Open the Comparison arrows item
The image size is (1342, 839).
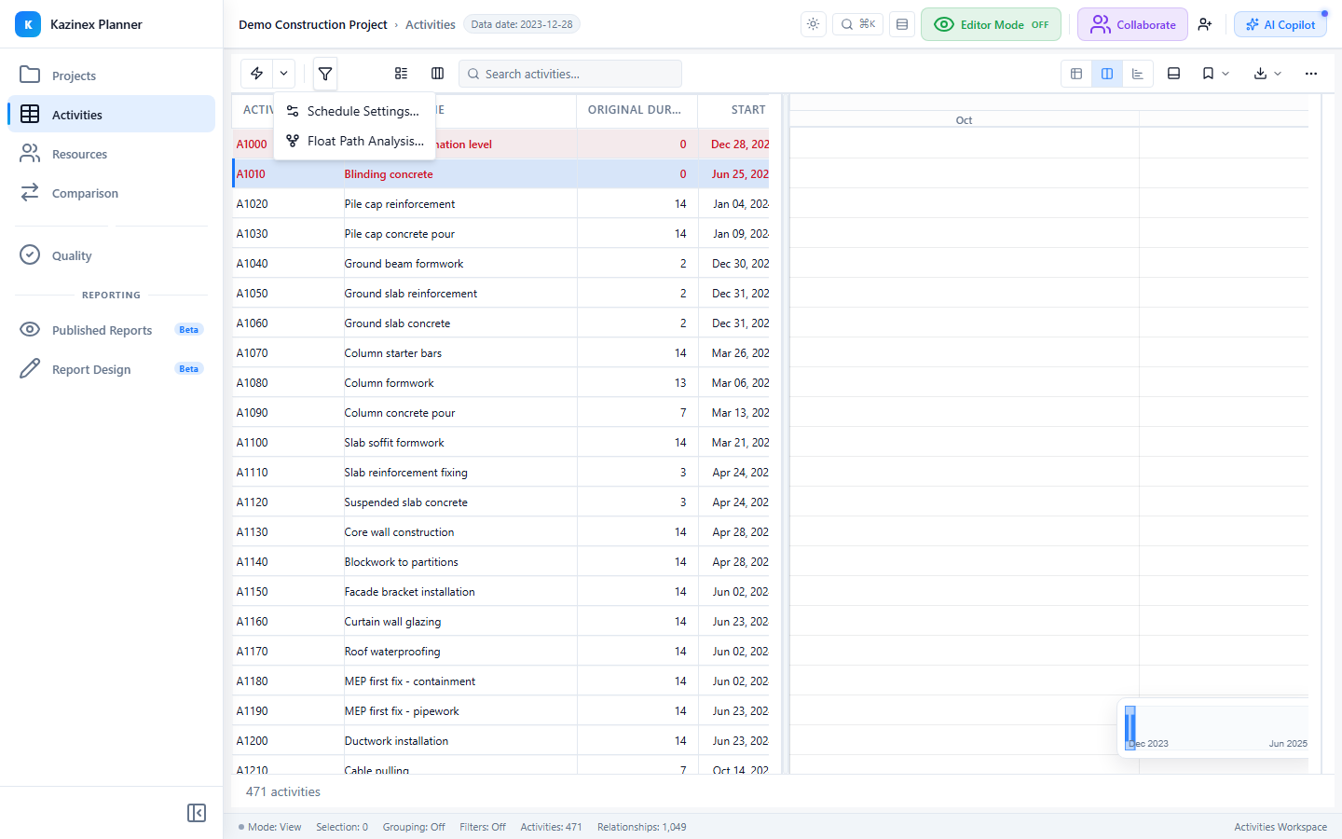(111, 193)
